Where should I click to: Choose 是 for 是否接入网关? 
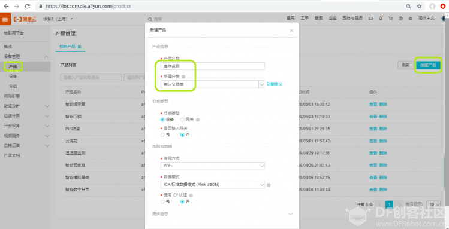[x=162, y=135]
